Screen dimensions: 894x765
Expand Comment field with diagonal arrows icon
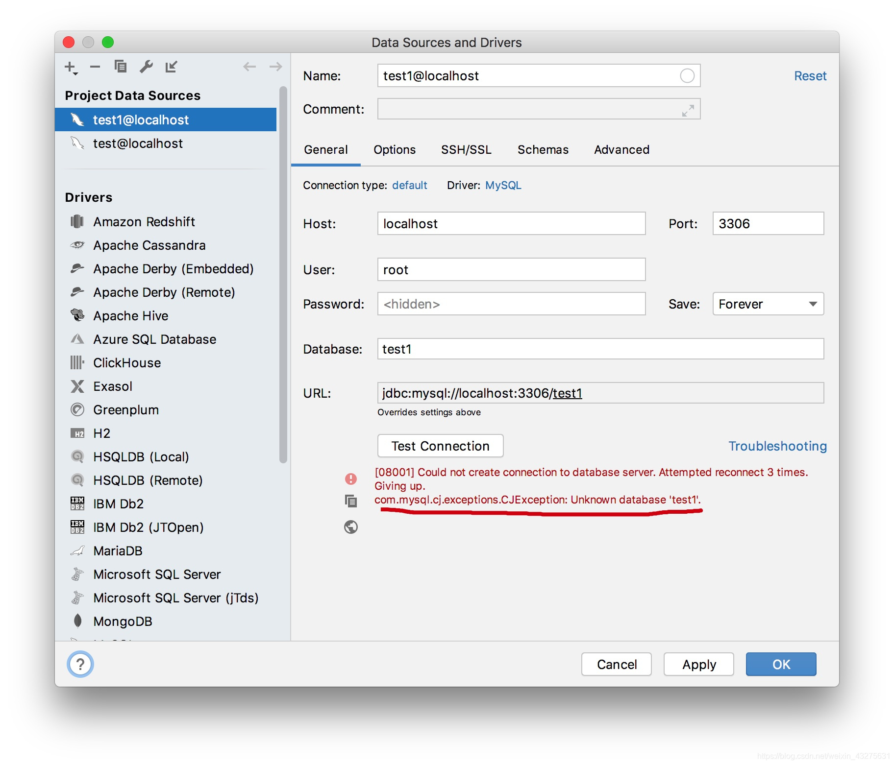[688, 109]
